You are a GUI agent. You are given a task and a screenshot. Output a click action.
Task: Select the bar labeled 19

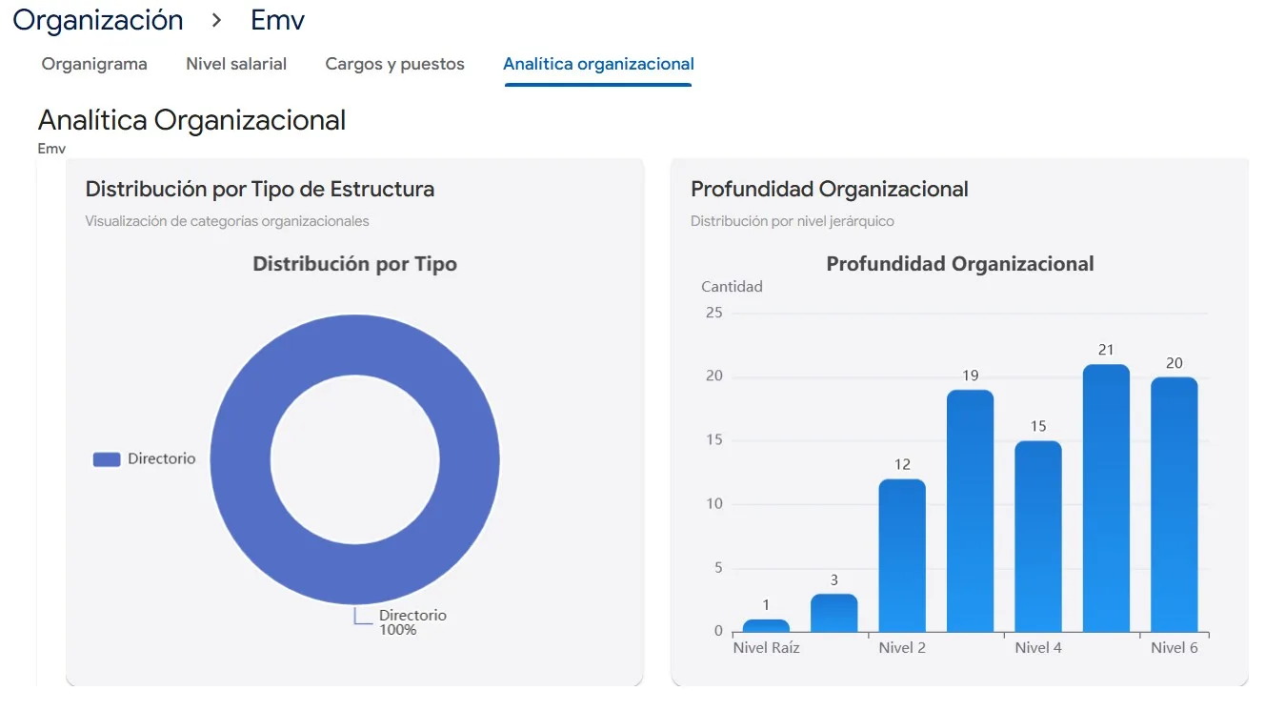tap(970, 510)
